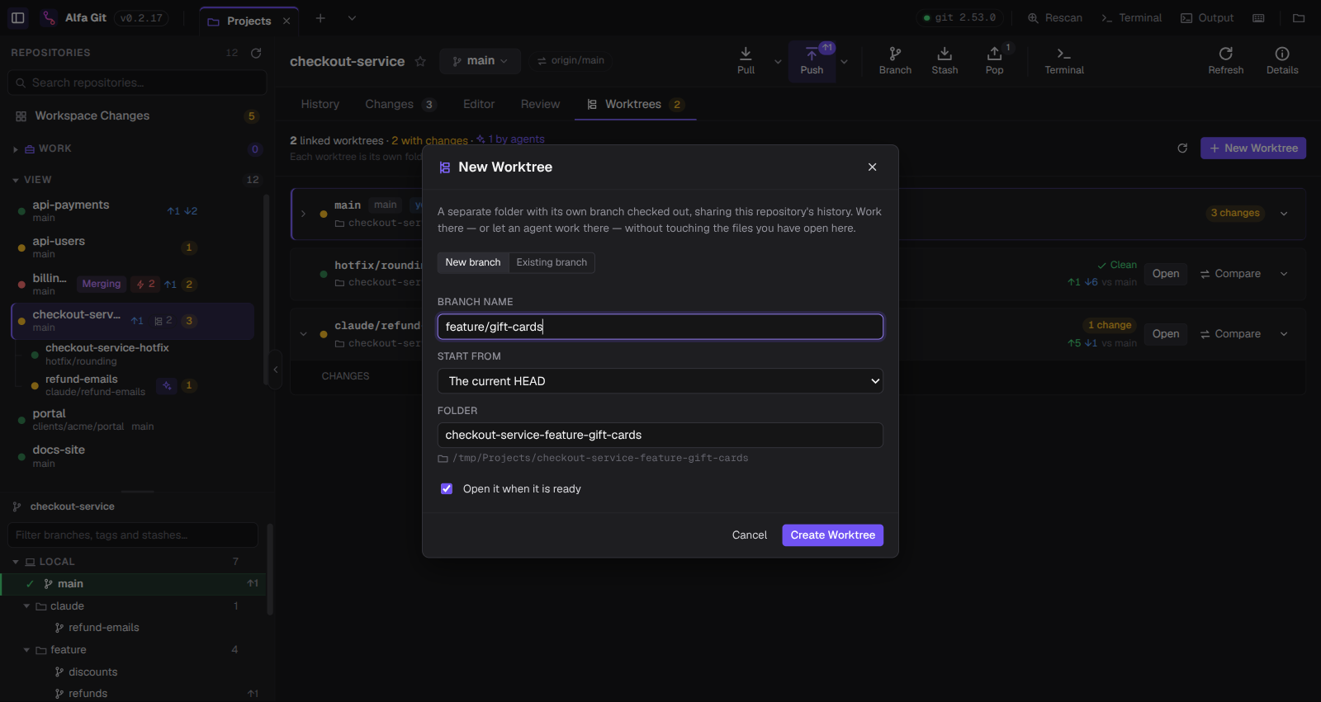Viewport: 1321px width, 702px height.
Task: Compare the hotfix/rounding worktree
Action: [x=1230, y=274]
